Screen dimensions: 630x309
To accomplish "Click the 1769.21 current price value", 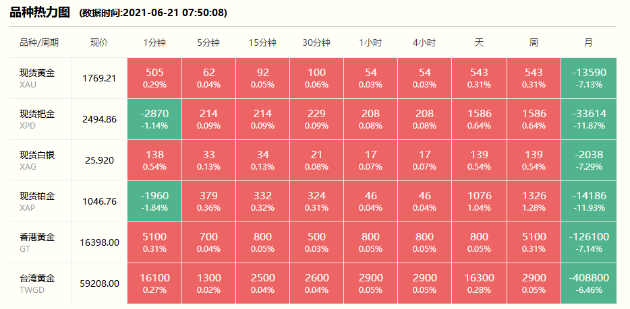I will [99, 78].
